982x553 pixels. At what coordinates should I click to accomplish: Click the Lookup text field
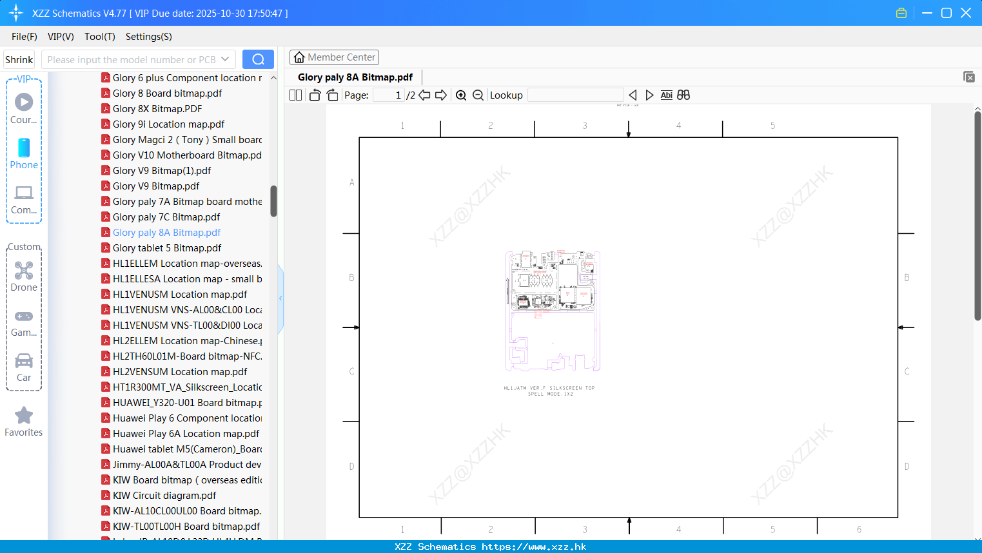tap(575, 95)
